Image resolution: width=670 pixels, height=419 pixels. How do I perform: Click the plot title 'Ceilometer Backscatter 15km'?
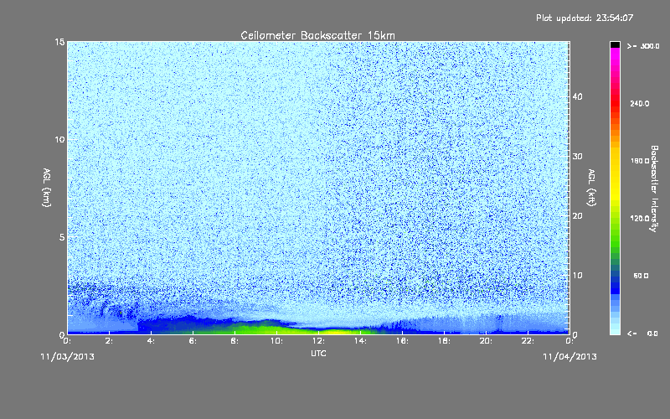[317, 35]
